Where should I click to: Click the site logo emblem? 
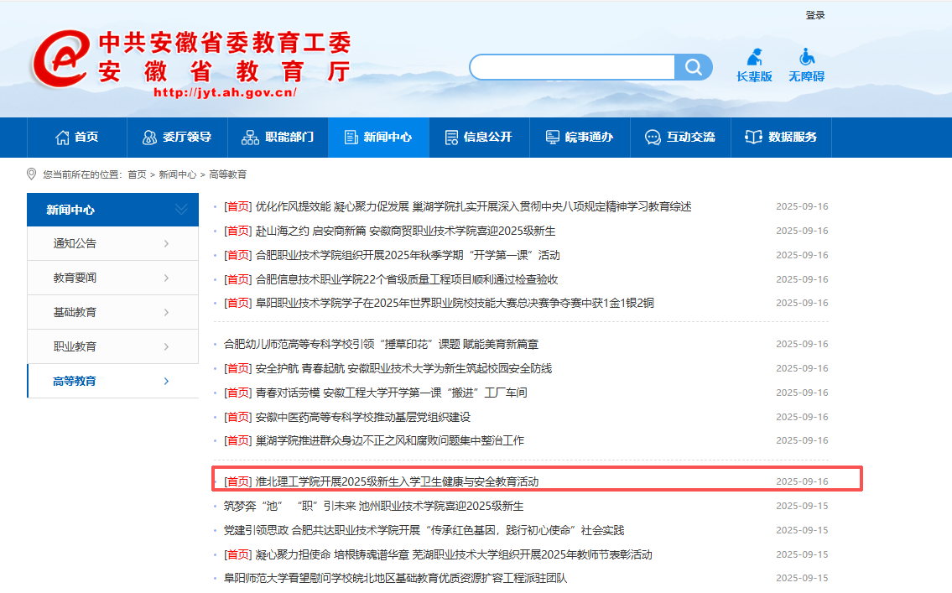(60, 60)
